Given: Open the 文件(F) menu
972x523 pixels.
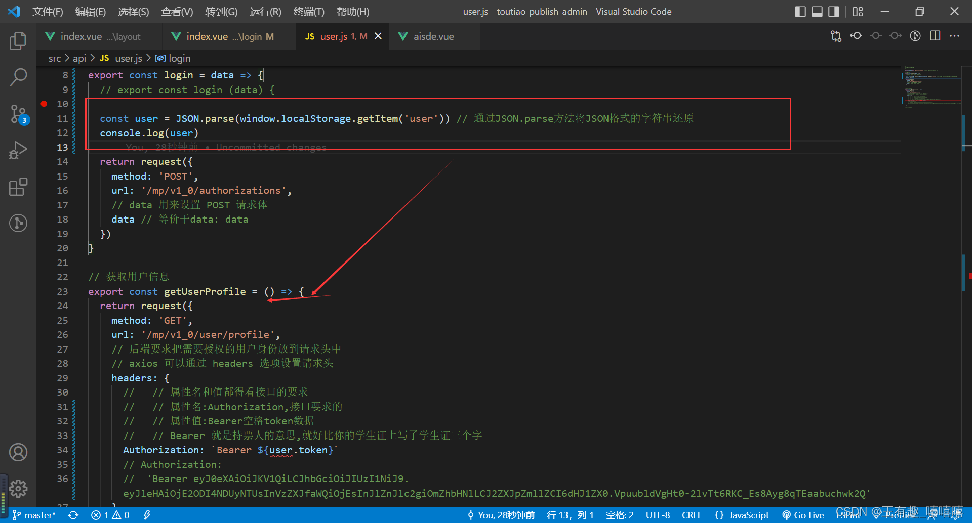Looking at the screenshot, I should (x=48, y=12).
